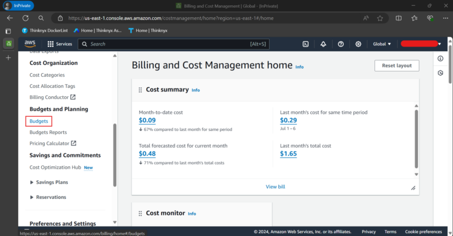This screenshot has width=453, height=236.
Task: Open the Home | Thinknyx As... bookmark
Action: pos(98,31)
